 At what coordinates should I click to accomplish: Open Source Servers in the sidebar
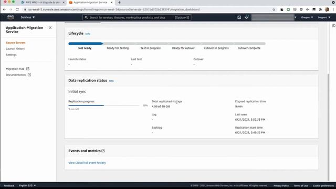tap(16, 43)
